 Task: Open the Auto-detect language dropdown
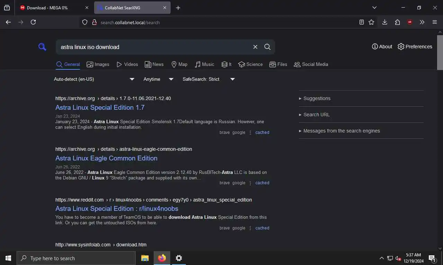tap(94, 79)
